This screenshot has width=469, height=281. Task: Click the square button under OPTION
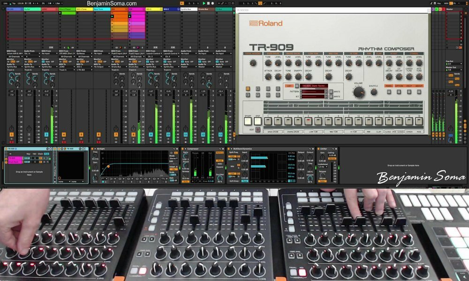[x=399, y=92]
